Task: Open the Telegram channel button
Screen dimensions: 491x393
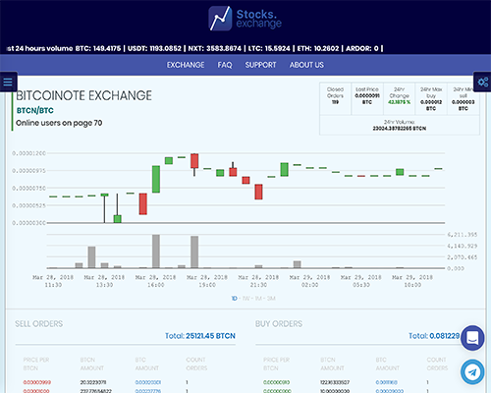Action: click(x=472, y=372)
